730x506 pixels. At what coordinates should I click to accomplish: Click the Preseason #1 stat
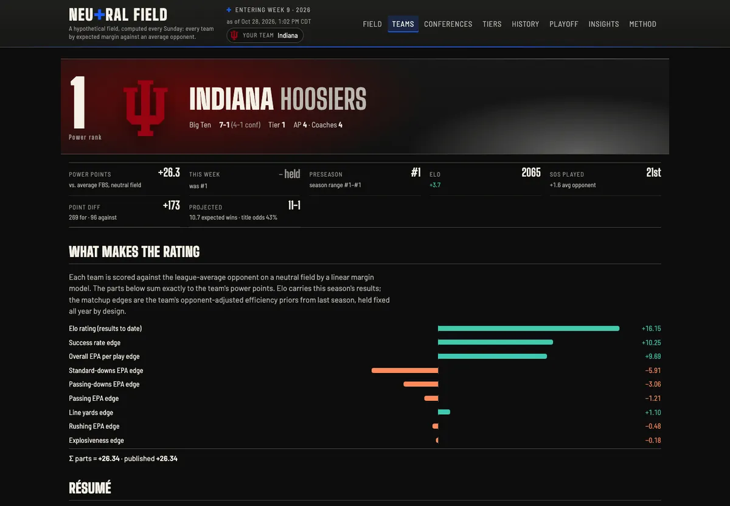[415, 173]
